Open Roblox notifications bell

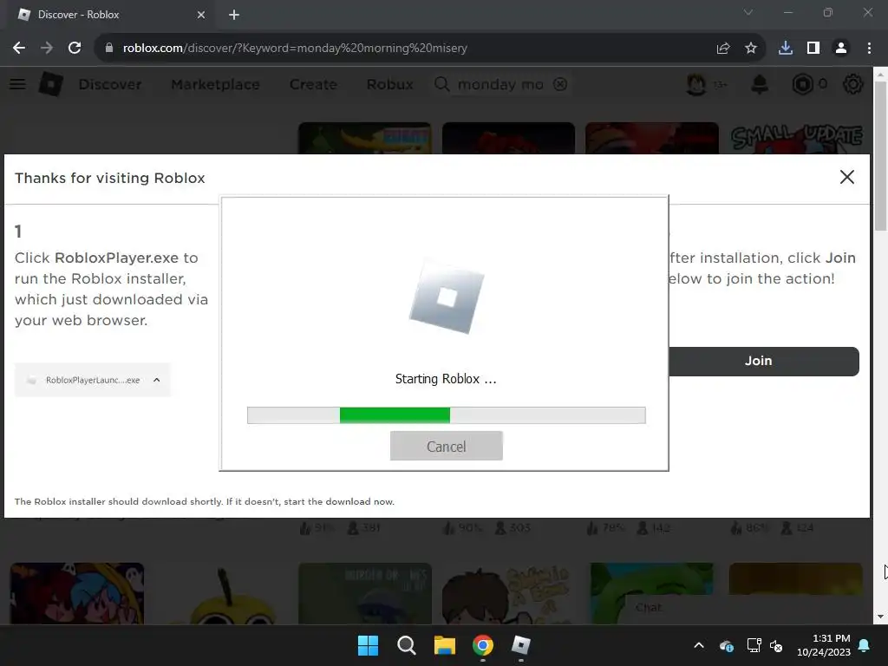coord(760,84)
